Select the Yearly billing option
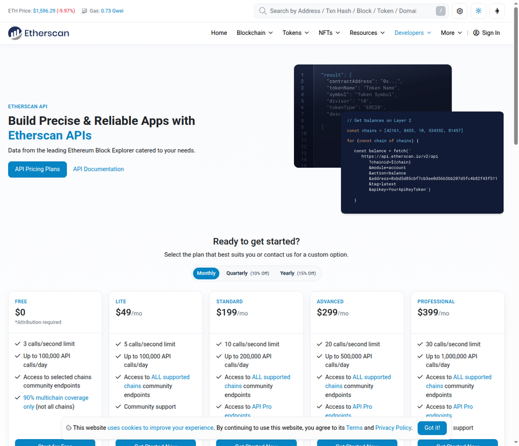This screenshot has height=446, width=519. point(298,273)
